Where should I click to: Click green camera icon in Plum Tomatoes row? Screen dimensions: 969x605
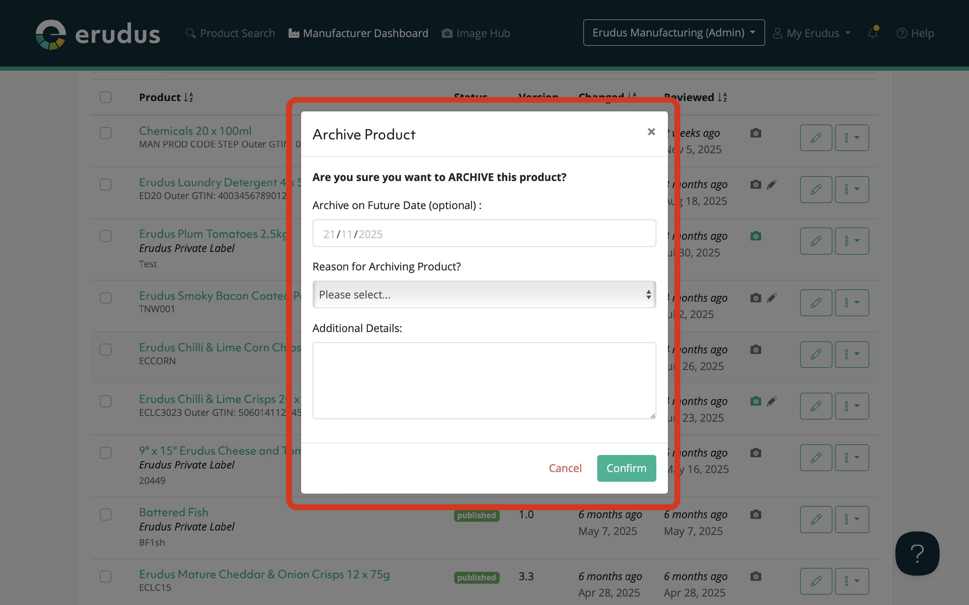pyautogui.click(x=755, y=236)
